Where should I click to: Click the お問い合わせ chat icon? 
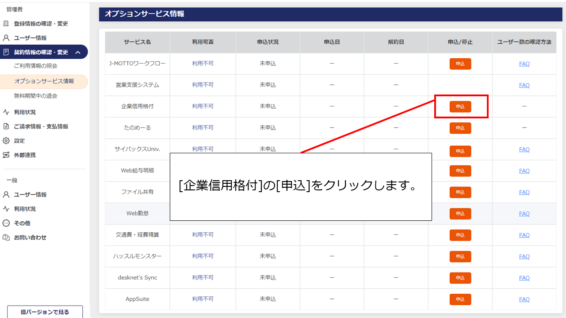point(6,238)
